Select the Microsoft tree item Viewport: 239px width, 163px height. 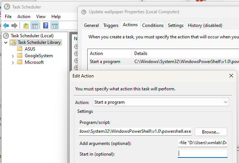point(34,62)
